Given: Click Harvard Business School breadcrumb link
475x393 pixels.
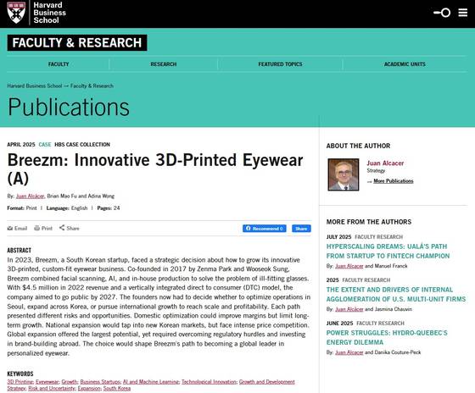Looking at the screenshot, I should pyautogui.click(x=35, y=86).
